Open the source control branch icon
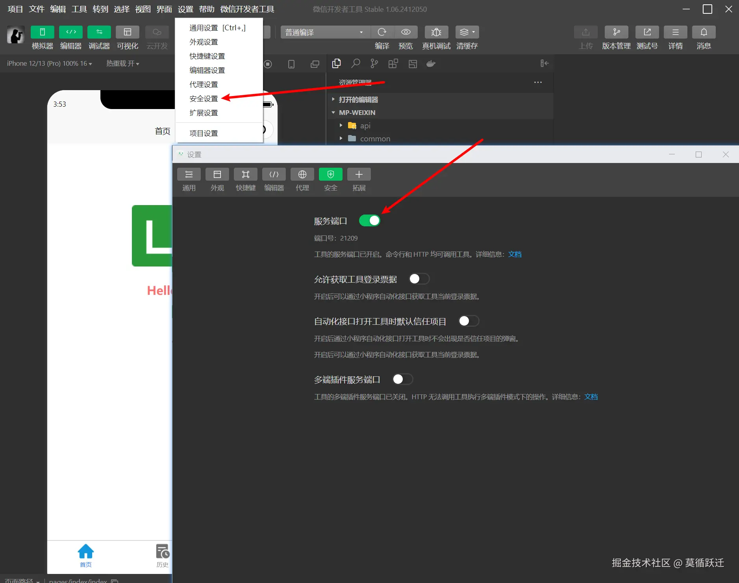 (x=374, y=64)
